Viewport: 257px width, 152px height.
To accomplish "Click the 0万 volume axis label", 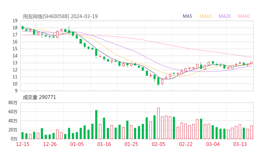I will pos(14,139).
